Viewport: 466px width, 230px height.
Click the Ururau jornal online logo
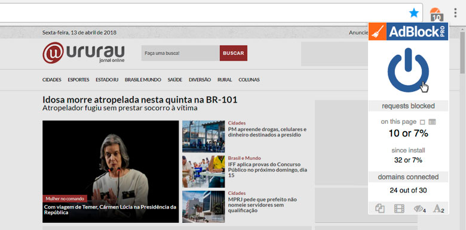click(84, 53)
